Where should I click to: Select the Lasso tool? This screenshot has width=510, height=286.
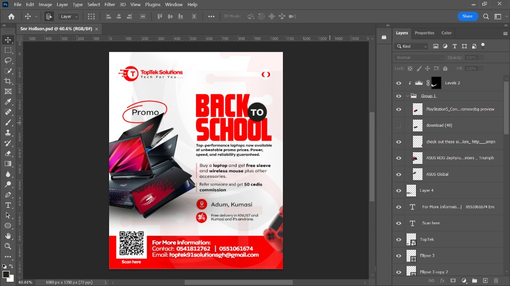pos(8,61)
